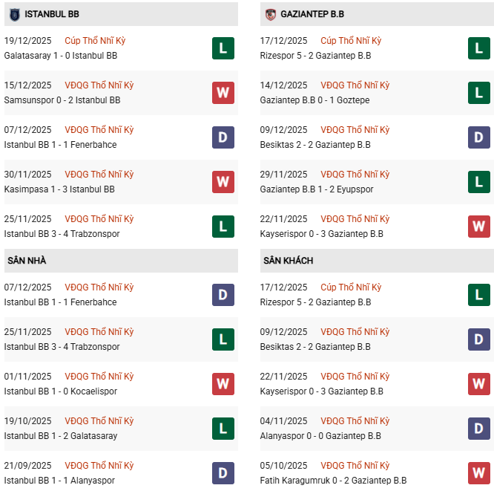This screenshot has height=491, width=494.
Task: Select the SÂN KHÁCH section heading
Action: 288,261
